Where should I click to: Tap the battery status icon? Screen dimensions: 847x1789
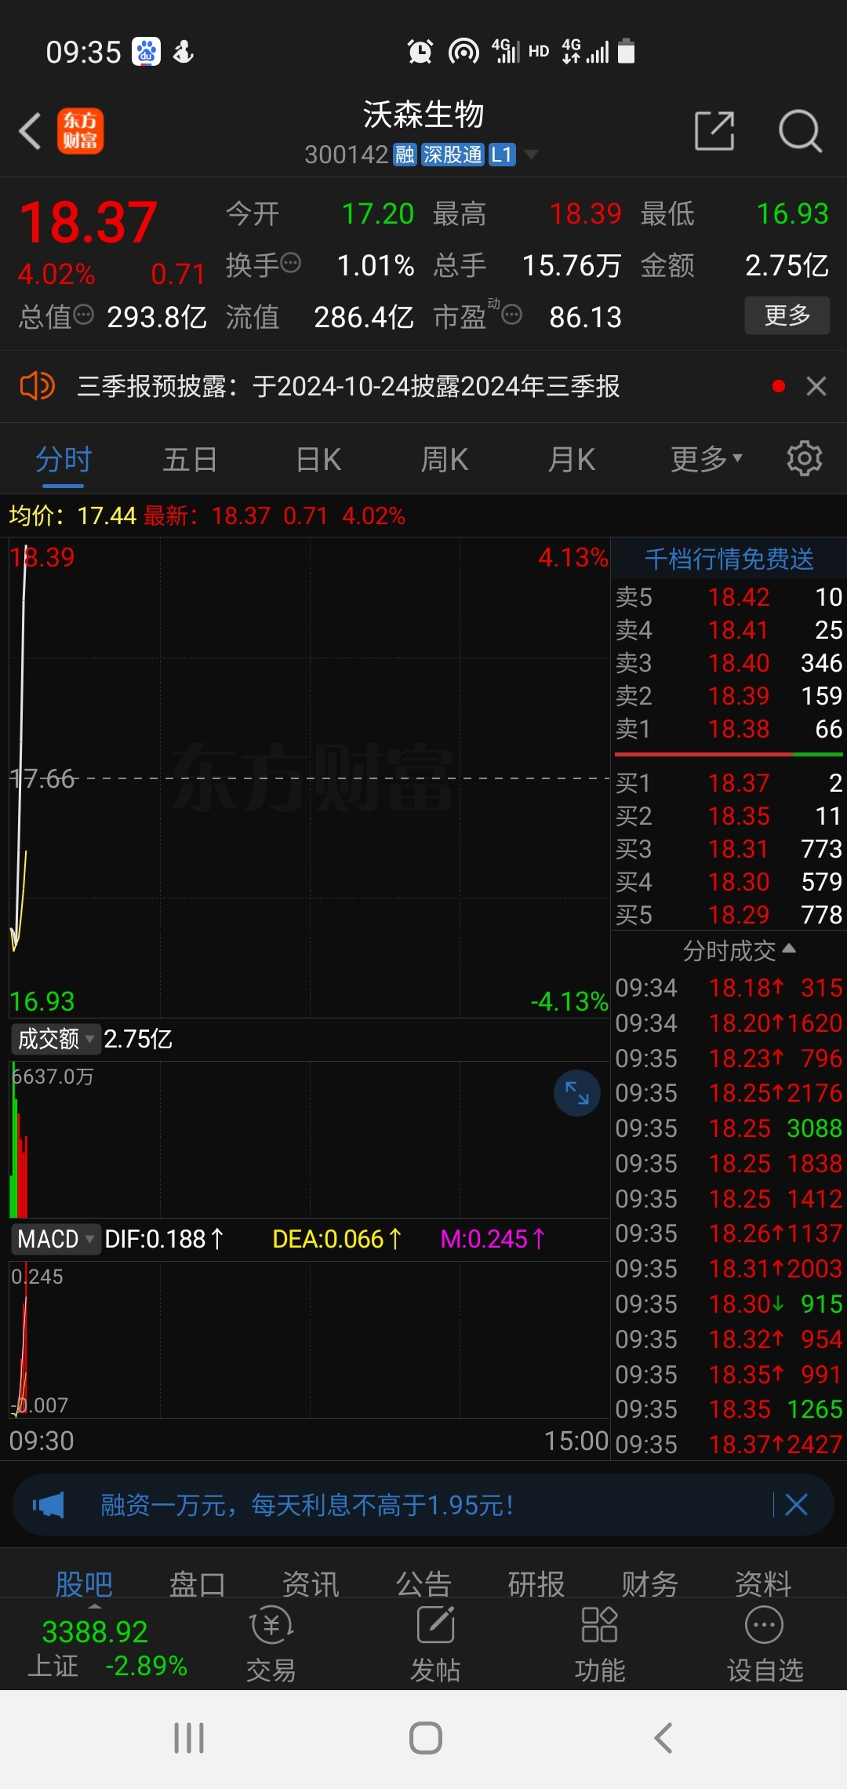pos(626,51)
